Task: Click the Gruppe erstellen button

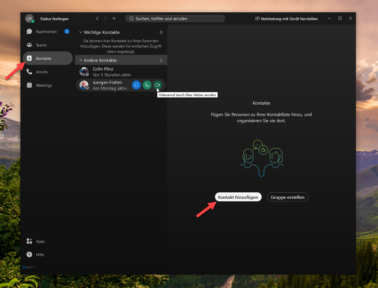Action: tap(287, 197)
